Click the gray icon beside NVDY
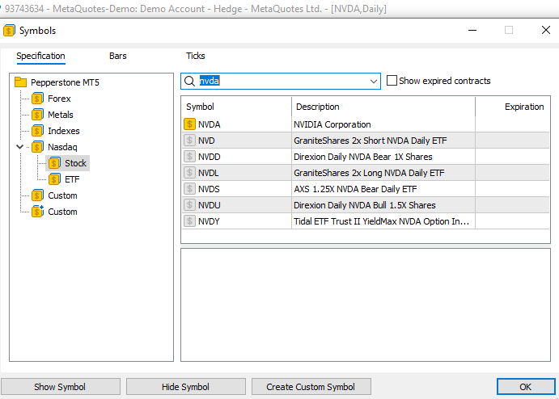 (189, 221)
